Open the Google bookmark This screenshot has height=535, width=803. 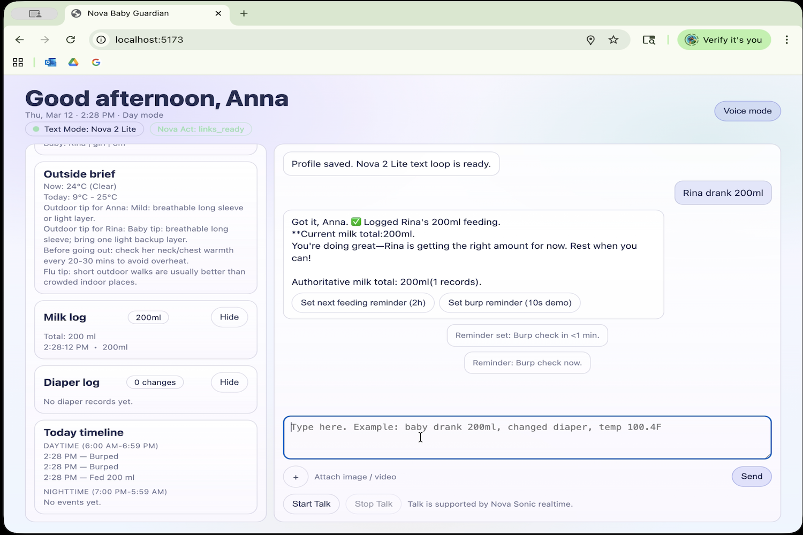tap(96, 63)
